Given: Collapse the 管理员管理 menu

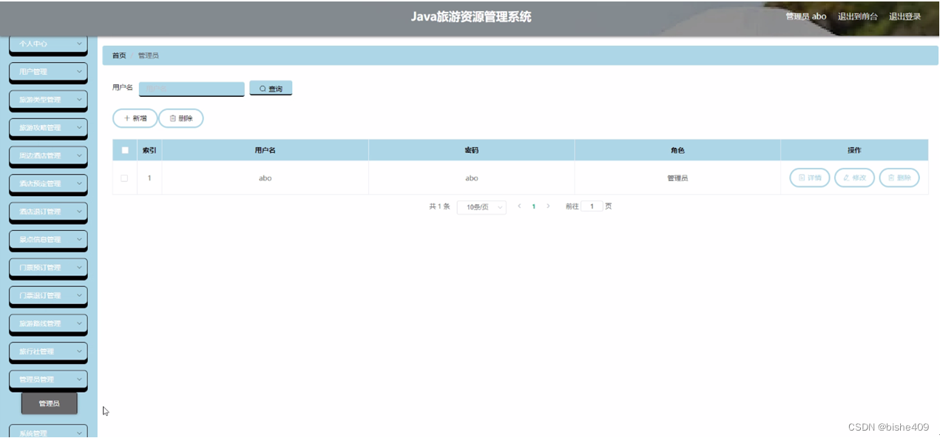Looking at the screenshot, I should [x=48, y=380].
